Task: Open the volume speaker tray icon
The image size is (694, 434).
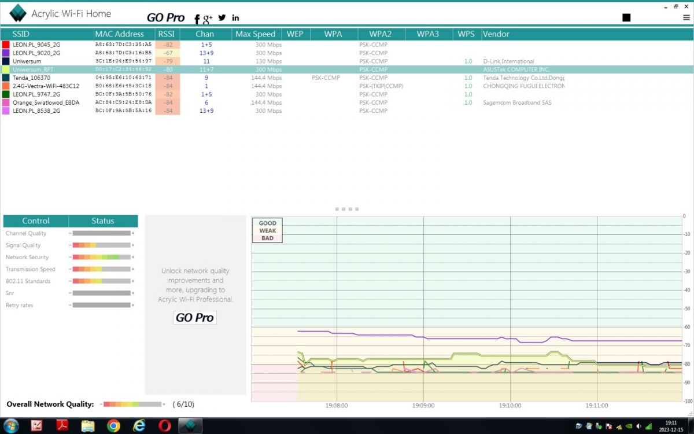Action: 639,426
